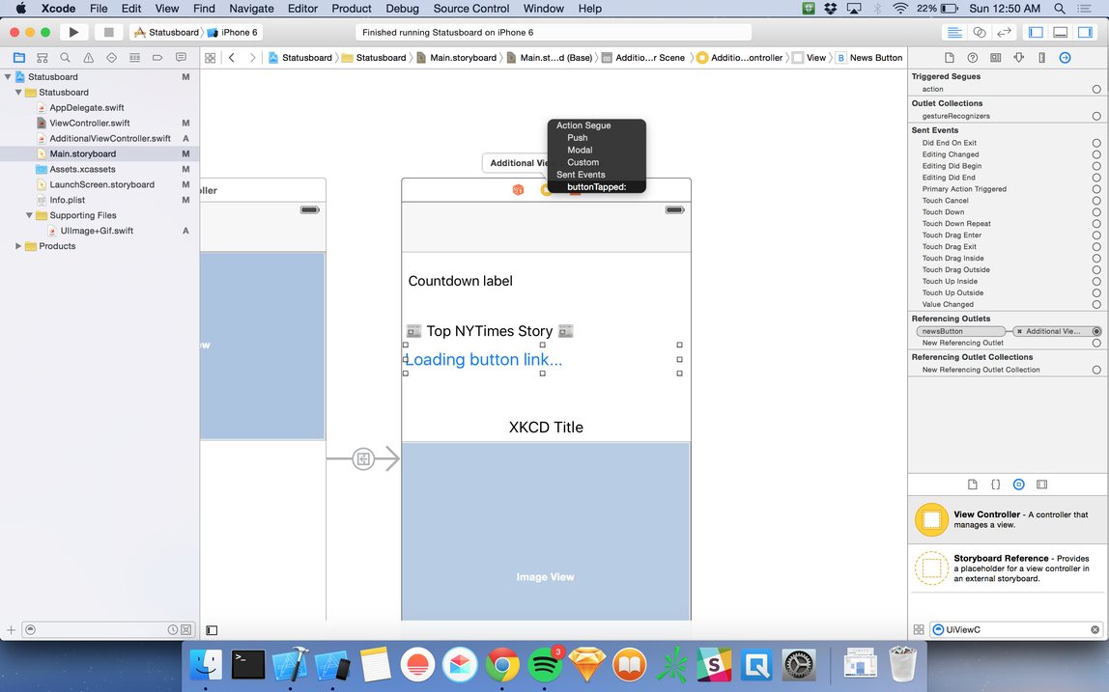Open the iPhone 6 destination selector
This screenshot has width=1109, height=692.
(233, 33)
